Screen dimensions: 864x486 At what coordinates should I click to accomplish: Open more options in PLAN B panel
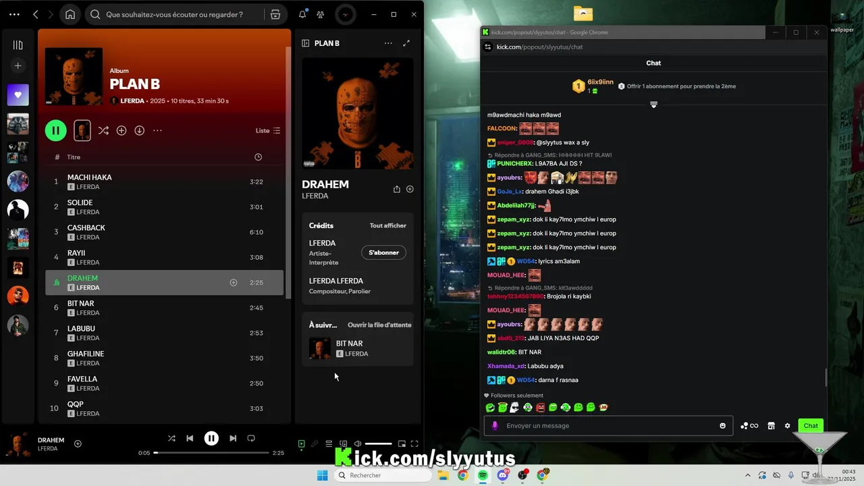pyautogui.click(x=388, y=43)
